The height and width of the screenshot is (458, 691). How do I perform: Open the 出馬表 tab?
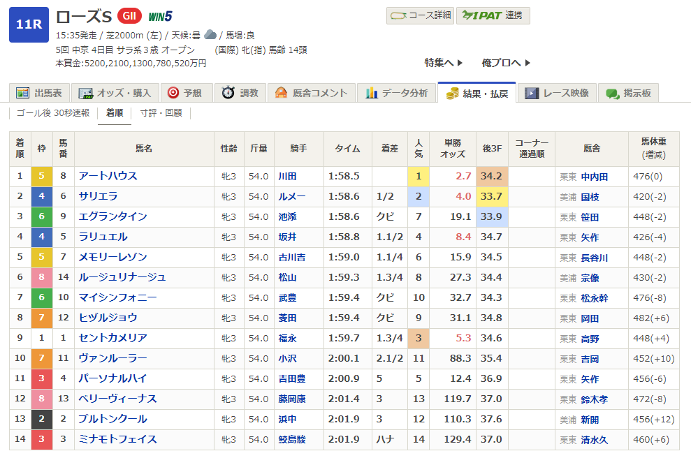pos(39,93)
